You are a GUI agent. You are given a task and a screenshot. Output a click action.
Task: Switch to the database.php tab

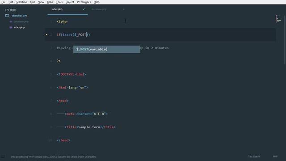99,9
